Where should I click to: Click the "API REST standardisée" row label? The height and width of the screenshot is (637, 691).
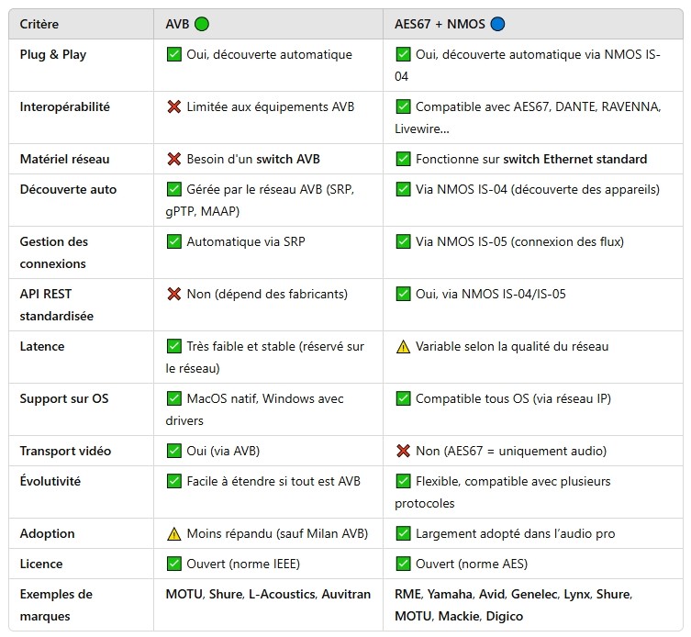(57, 305)
